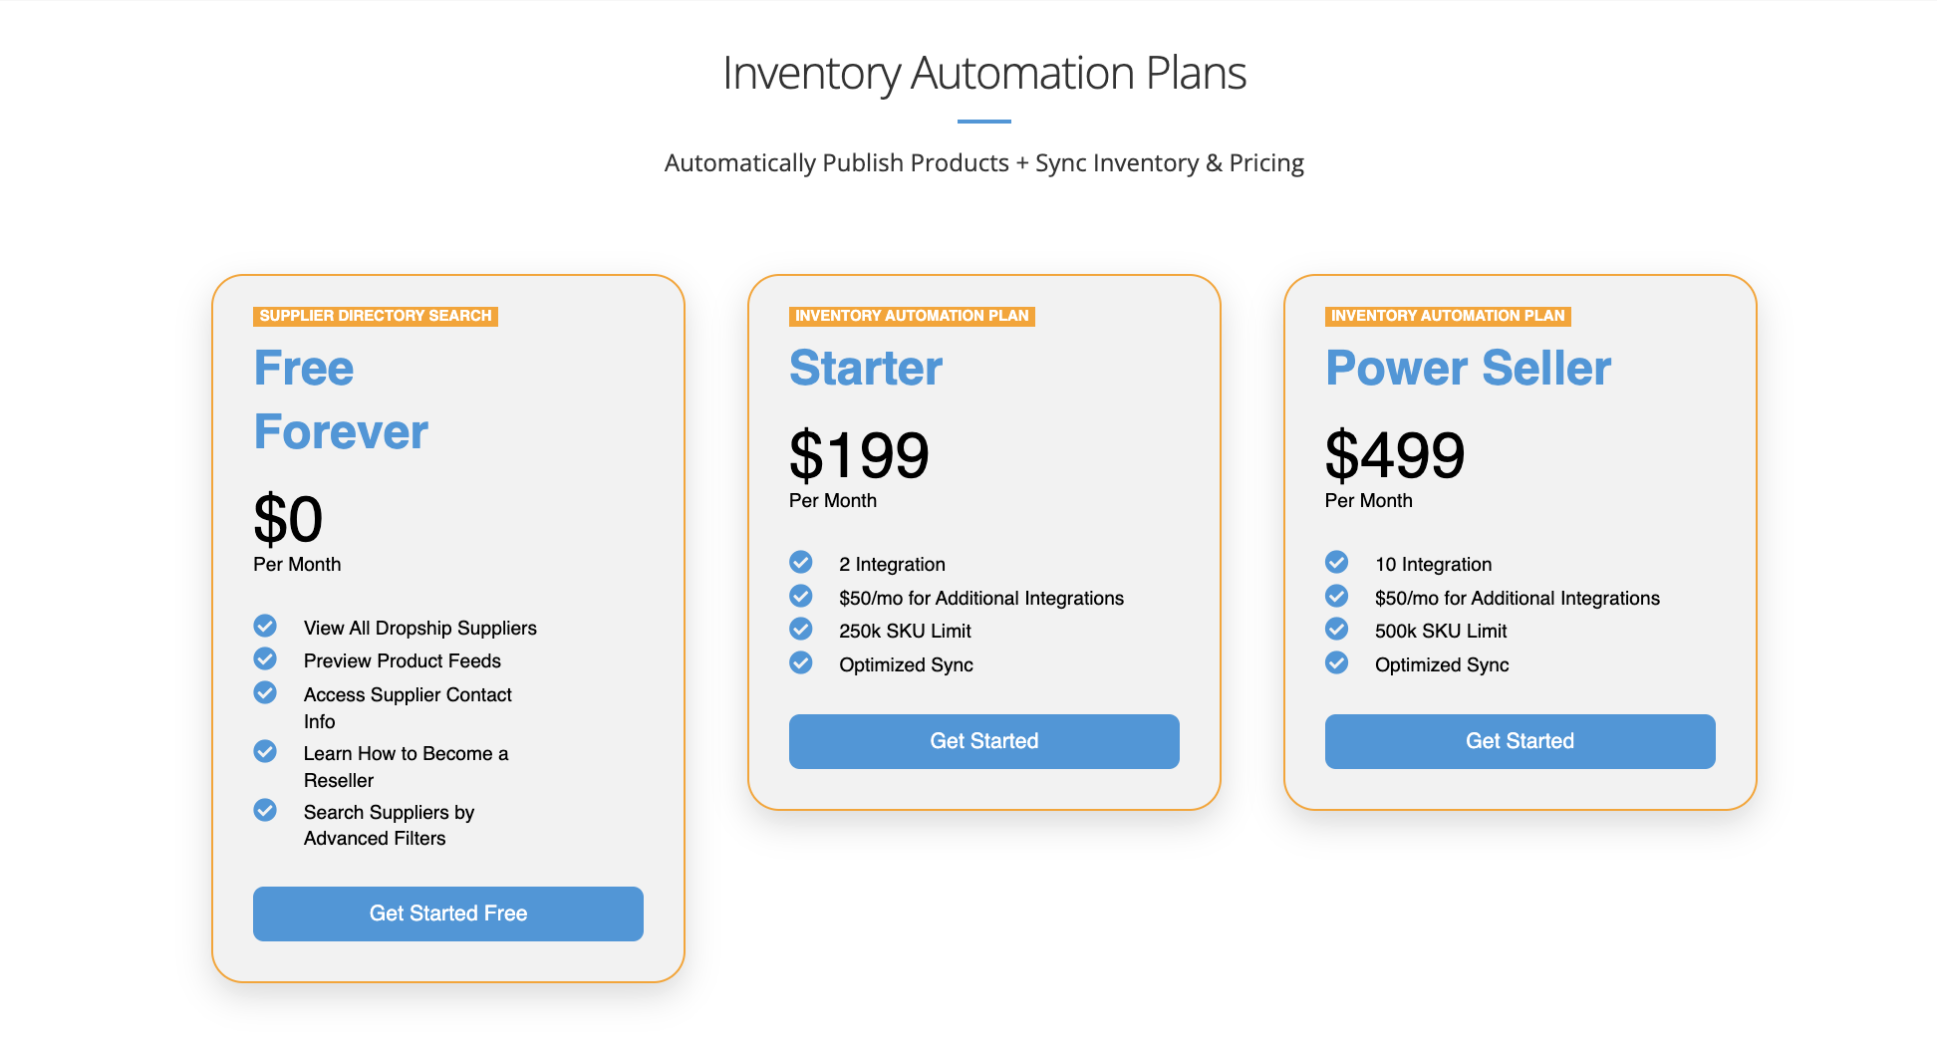
Task: Click checkmark next to Learn How to Become a Reseller
Action: pos(265,751)
